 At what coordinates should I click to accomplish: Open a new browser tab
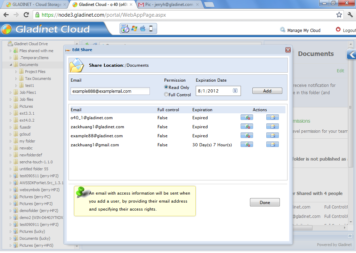pos(209,5)
